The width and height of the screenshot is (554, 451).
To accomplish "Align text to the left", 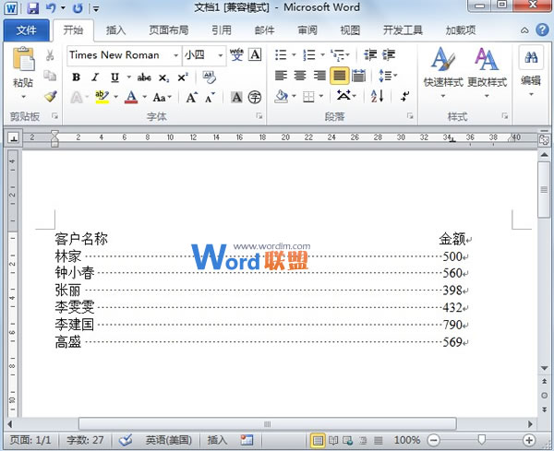I will coord(281,76).
